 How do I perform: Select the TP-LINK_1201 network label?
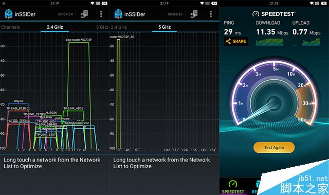46,135
